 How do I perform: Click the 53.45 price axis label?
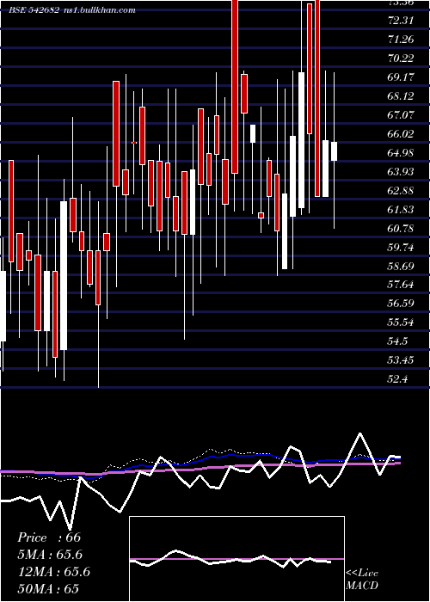point(402,360)
